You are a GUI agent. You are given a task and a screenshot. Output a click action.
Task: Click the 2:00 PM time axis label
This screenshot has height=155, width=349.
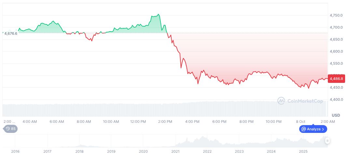[165, 122]
